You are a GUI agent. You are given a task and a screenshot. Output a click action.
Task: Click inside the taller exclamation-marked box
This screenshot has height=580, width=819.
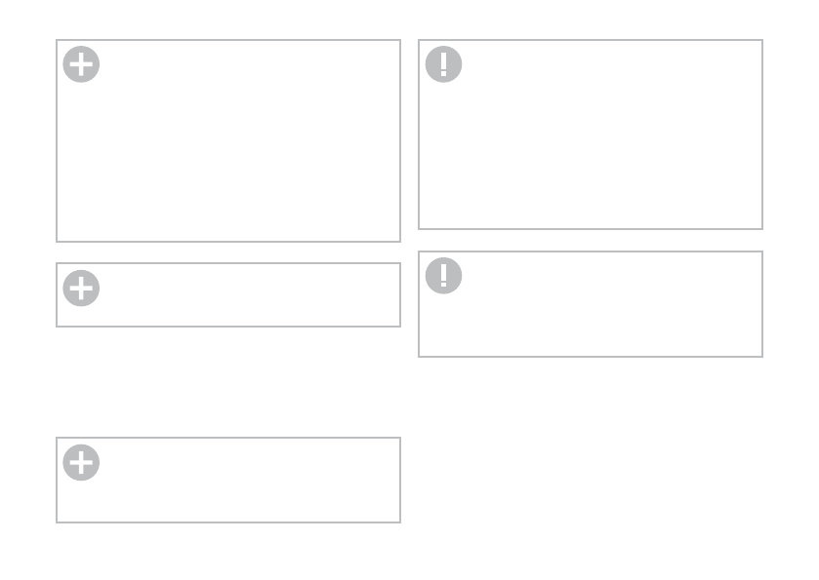tap(591, 135)
